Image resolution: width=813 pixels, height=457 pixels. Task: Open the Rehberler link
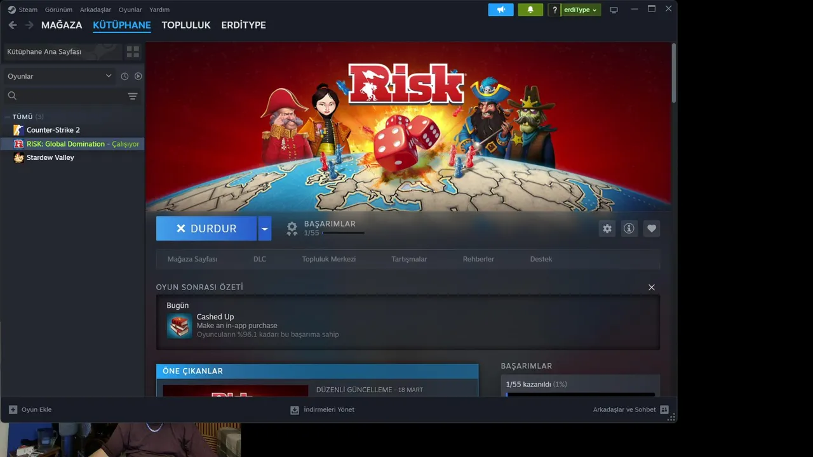tap(478, 259)
